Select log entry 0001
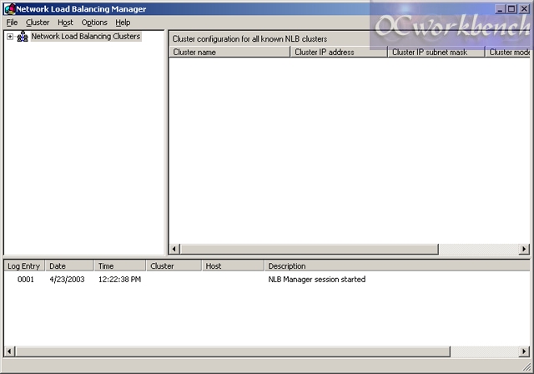This screenshot has height=374, width=534. [26, 280]
